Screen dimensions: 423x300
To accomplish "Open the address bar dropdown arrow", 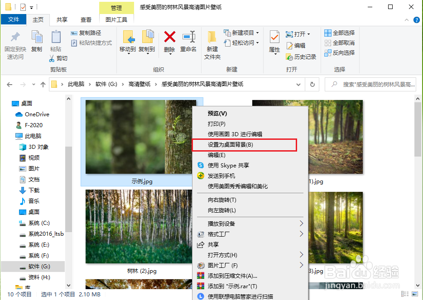I will pos(298,84).
